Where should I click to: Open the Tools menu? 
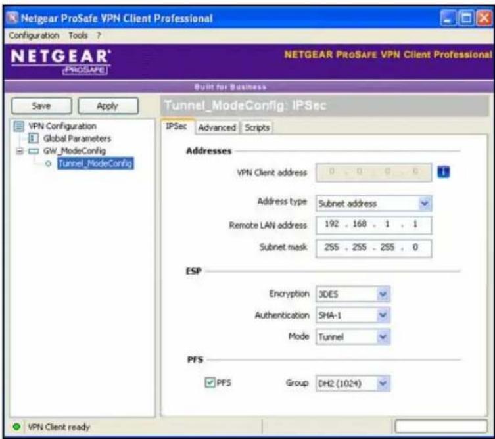(78, 35)
